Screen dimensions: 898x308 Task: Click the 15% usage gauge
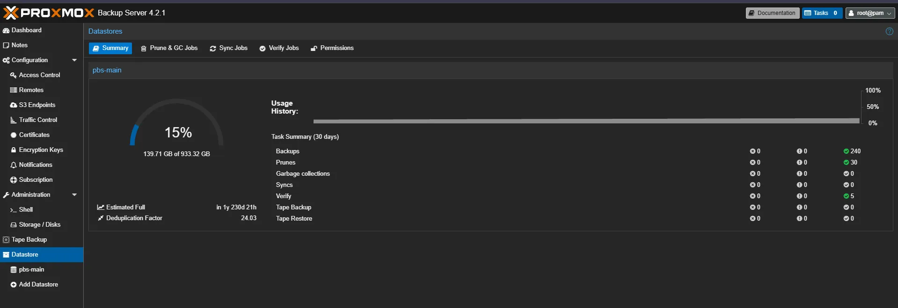tap(177, 122)
